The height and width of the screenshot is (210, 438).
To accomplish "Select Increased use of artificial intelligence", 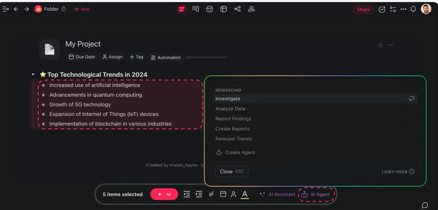I will pos(95,85).
